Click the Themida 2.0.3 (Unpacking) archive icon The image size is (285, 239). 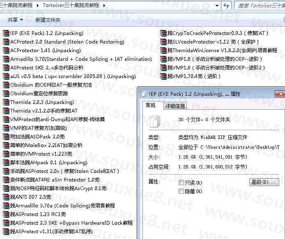point(6,102)
